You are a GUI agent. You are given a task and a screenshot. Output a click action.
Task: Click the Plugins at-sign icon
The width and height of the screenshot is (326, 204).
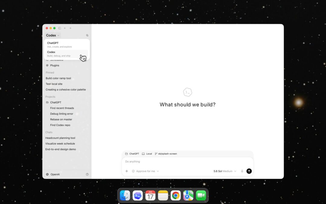point(47,65)
